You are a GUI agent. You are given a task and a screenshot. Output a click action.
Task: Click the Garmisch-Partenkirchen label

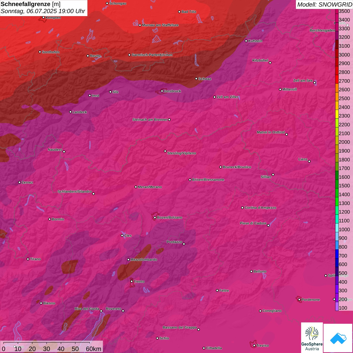(x=152, y=55)
